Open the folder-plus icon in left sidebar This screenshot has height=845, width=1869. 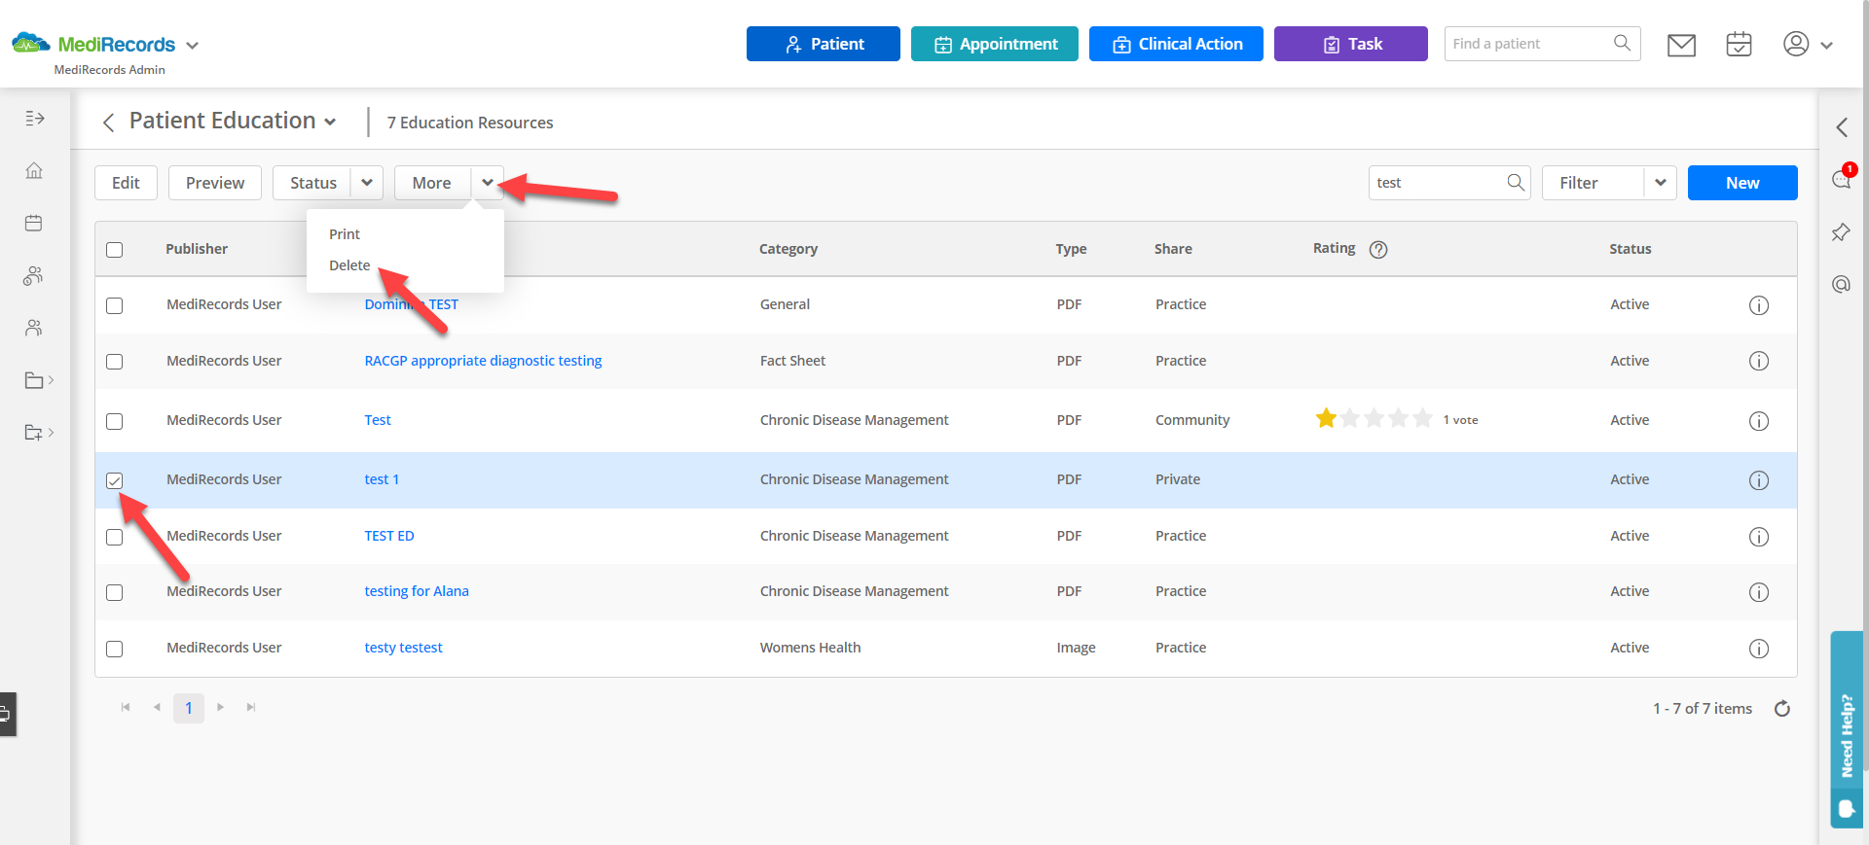pyautogui.click(x=34, y=433)
